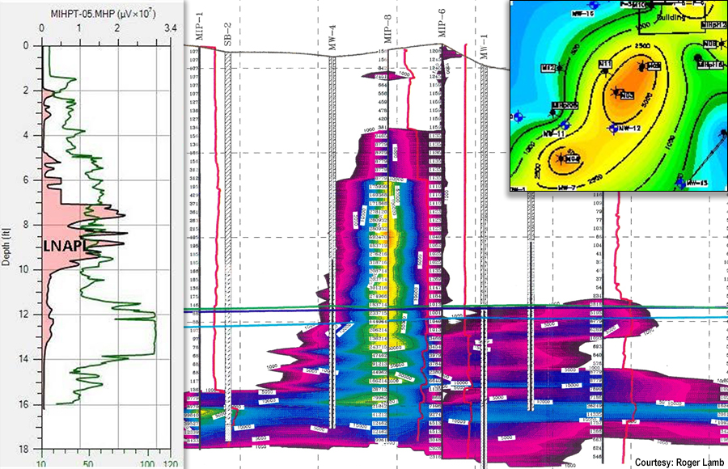Click the MW-13 well symbol on the map
The height and width of the screenshot is (469, 728).
681,183
